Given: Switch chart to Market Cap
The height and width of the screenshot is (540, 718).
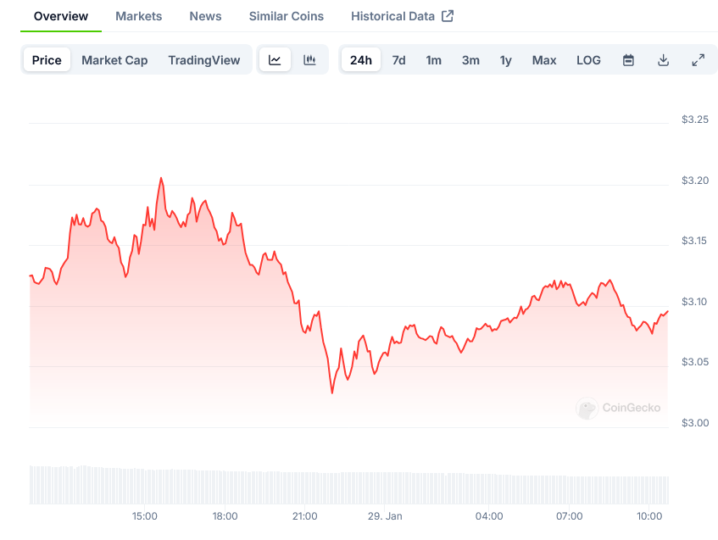Looking at the screenshot, I should coord(114,60).
